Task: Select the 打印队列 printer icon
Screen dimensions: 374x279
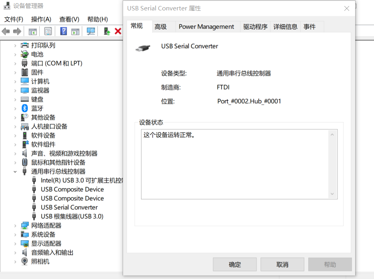Action: click(24, 45)
